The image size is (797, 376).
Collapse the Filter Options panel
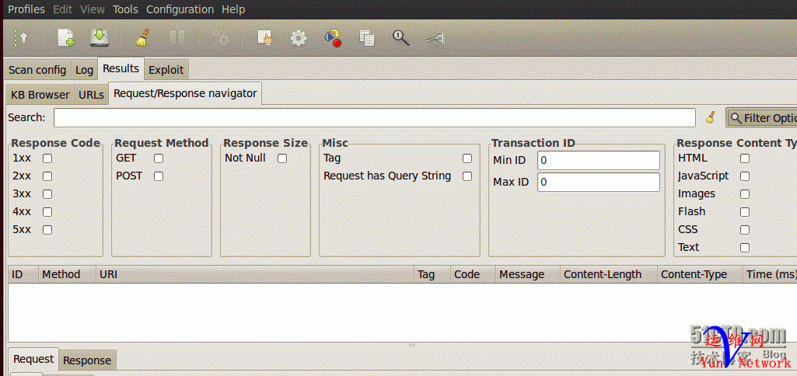[762, 118]
